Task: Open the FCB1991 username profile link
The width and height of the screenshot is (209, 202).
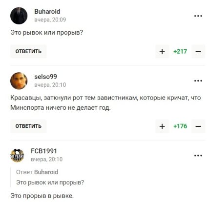Action: coord(44,151)
